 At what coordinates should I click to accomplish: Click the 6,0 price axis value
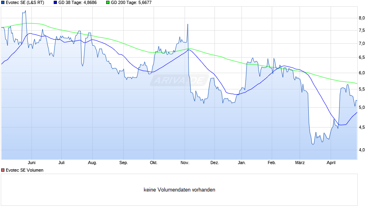pyautogui.click(x=362, y=73)
